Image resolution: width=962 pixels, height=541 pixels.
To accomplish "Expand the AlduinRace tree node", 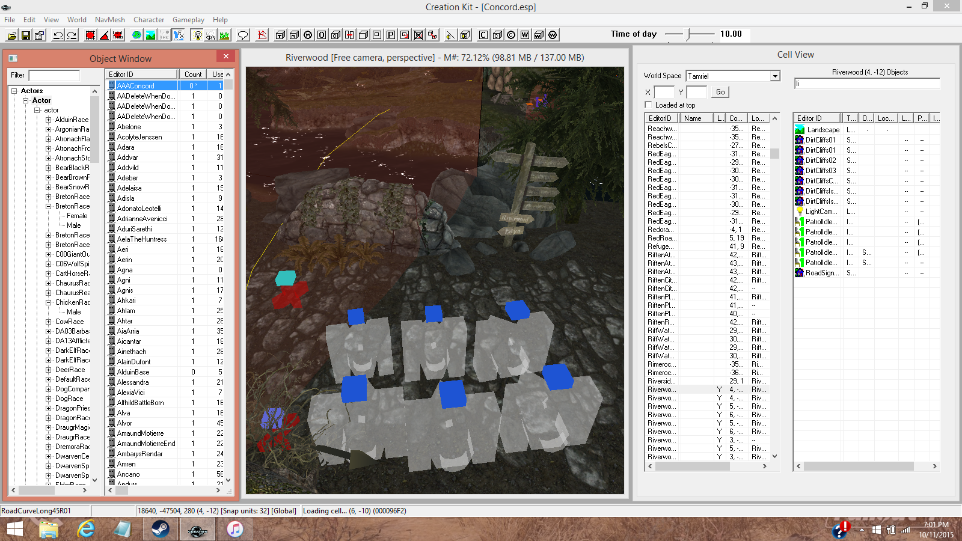I will tap(49, 120).
